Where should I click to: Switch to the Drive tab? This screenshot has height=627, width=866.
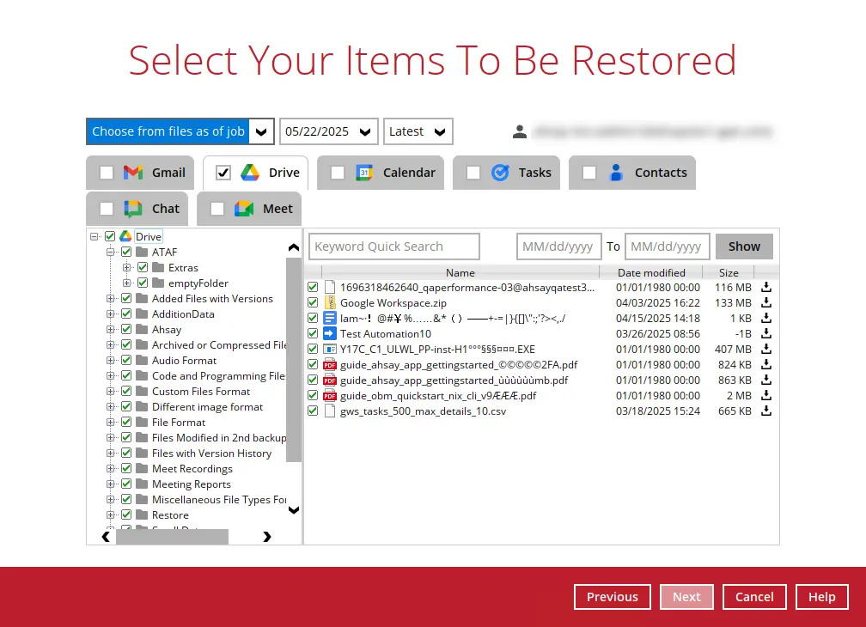[255, 173]
